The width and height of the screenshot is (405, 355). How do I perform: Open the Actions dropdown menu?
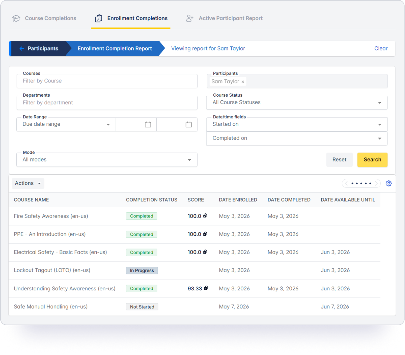click(x=28, y=183)
